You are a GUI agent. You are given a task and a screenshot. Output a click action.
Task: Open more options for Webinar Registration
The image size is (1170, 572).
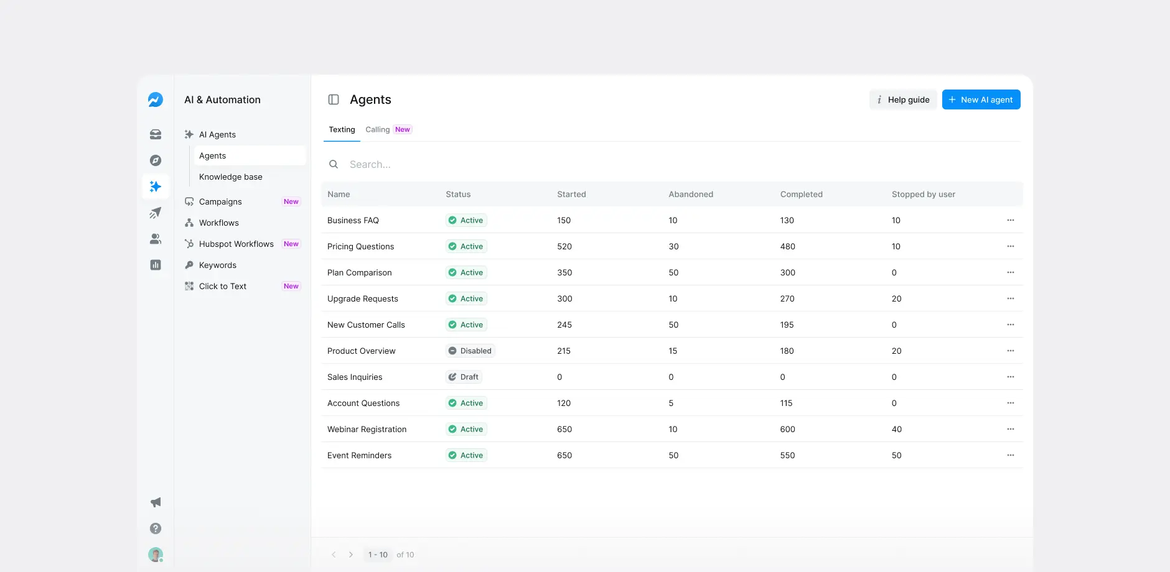pos(1011,429)
